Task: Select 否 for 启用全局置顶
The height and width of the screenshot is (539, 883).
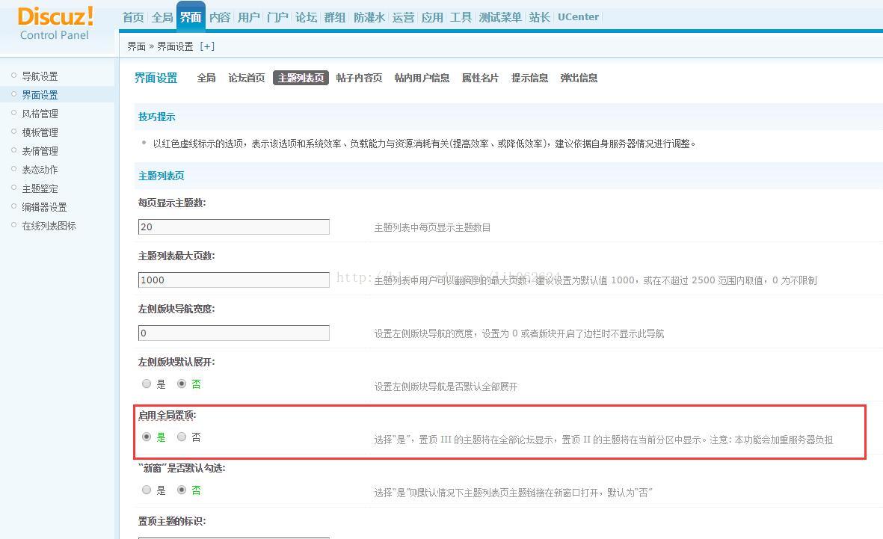Action: click(182, 437)
